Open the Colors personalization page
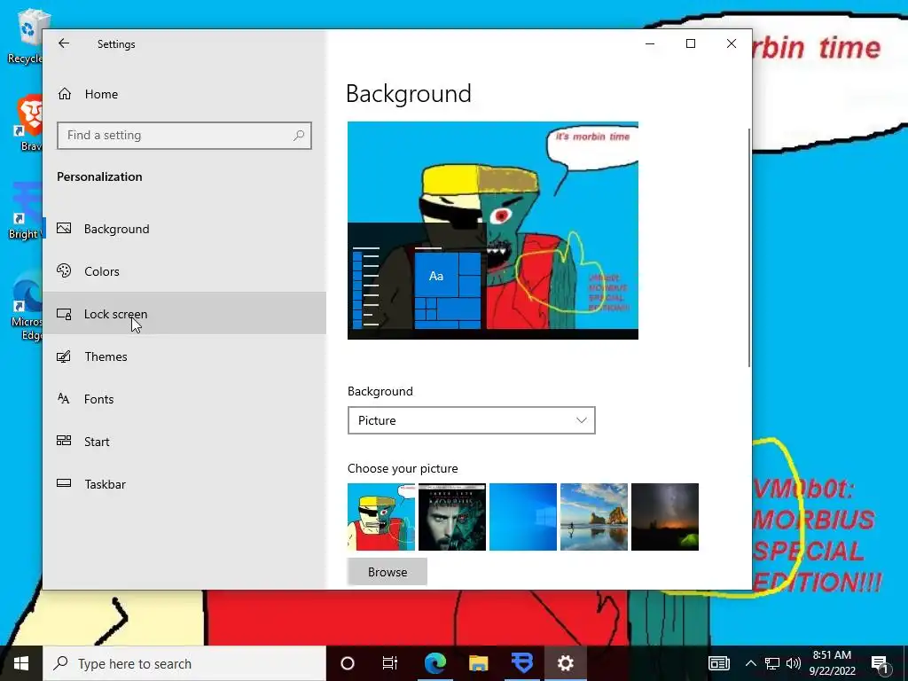The height and width of the screenshot is (681, 908). 184,271
